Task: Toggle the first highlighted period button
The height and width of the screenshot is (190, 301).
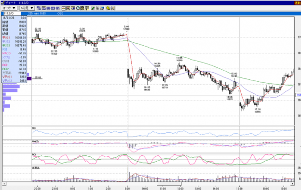Action: (44, 8)
